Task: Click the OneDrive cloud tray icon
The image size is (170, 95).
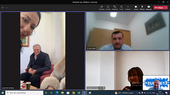Action: (139, 93)
